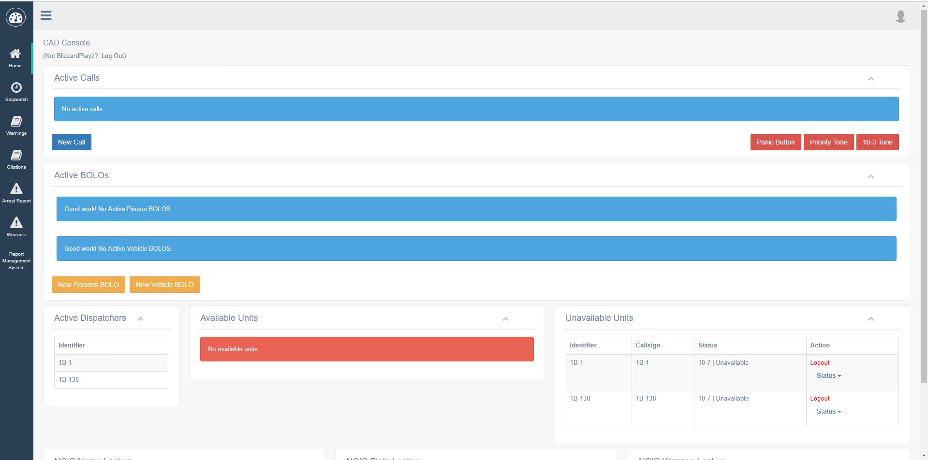Click the No Active Person BOLOS banner
The image size is (928, 460).
click(x=476, y=209)
